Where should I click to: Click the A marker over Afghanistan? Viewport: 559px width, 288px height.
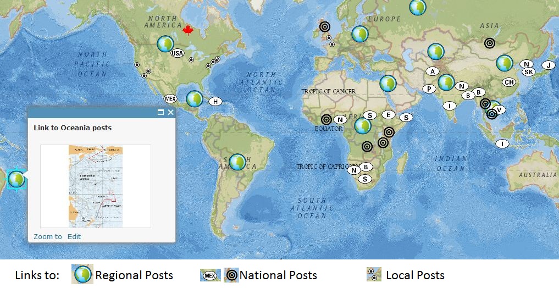coord(433,71)
